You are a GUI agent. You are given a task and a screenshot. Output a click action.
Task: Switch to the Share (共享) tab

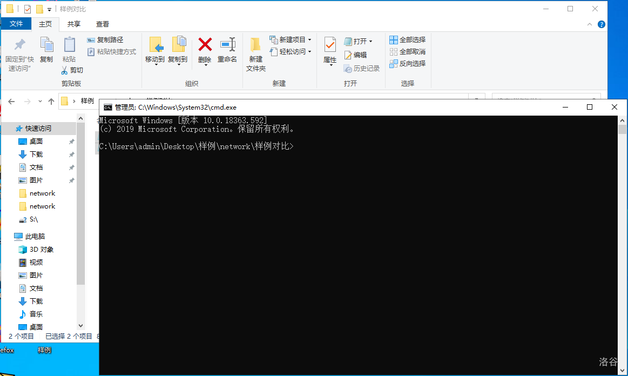pos(74,24)
